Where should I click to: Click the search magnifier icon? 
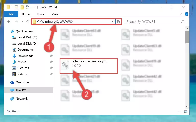(183, 22)
